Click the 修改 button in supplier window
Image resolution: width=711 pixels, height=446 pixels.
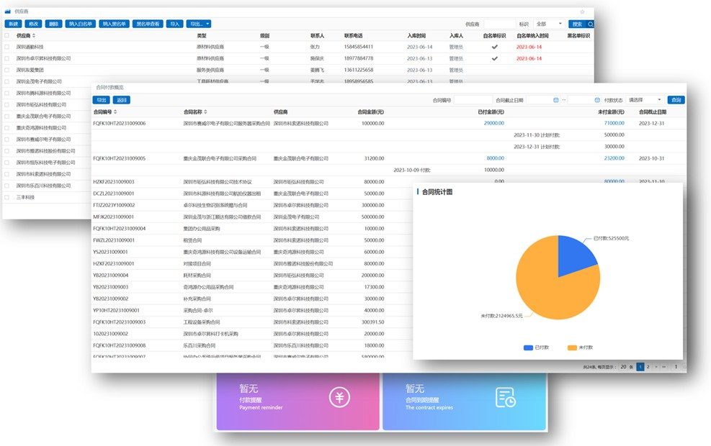coord(34,24)
